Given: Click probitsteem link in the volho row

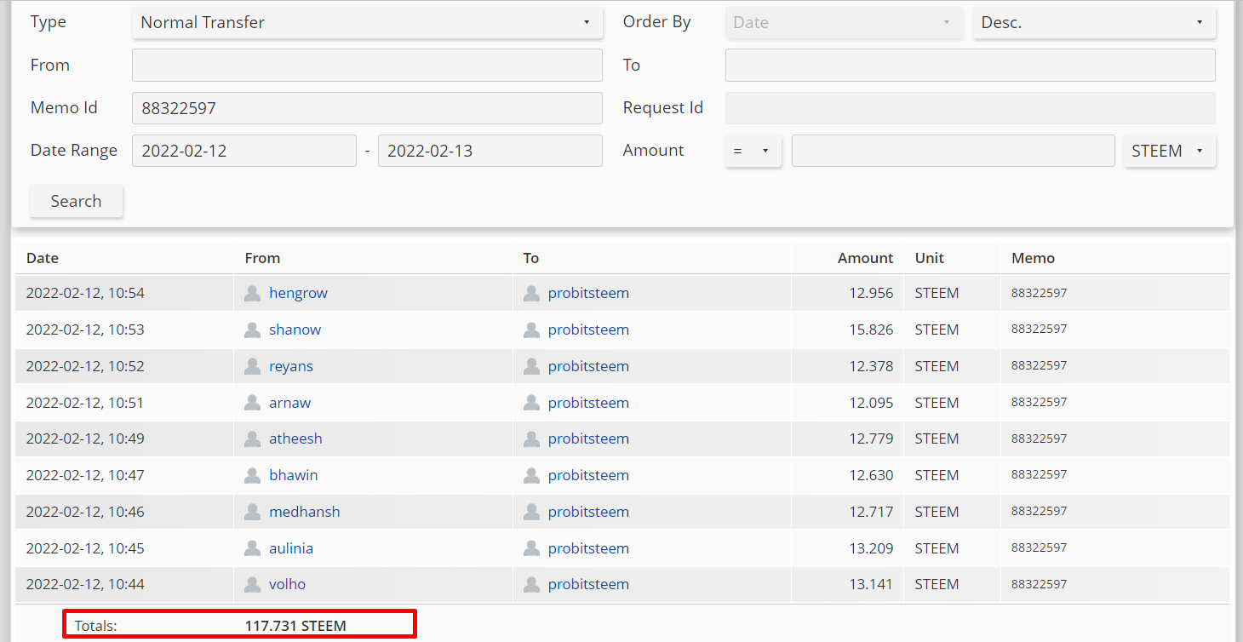Looking at the screenshot, I should click(x=588, y=584).
